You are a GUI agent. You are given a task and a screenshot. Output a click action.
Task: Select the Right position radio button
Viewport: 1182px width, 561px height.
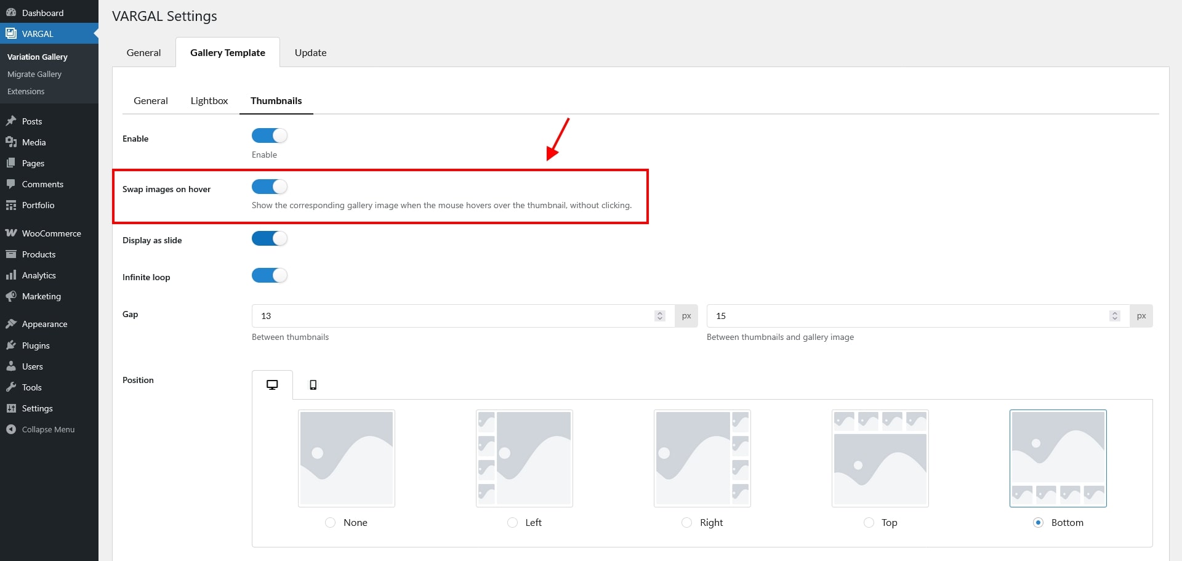(x=686, y=522)
